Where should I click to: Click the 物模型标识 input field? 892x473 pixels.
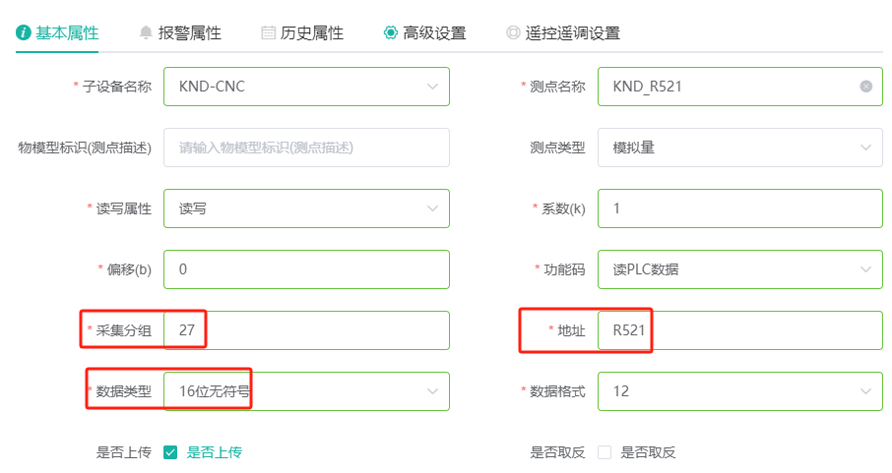pyautogui.click(x=306, y=148)
